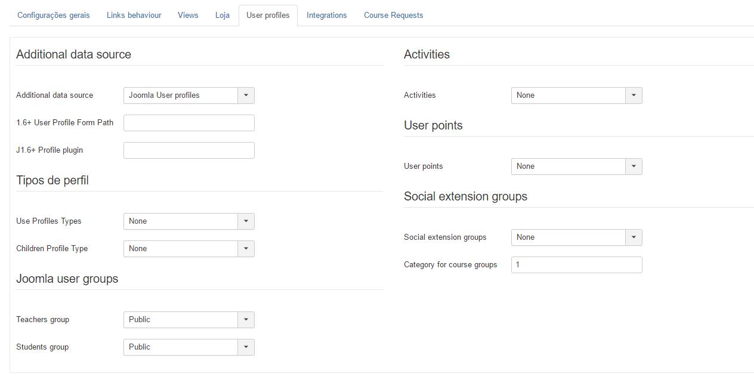
Task: Focus the J1.6+ Profile plugin input
Action: point(188,150)
